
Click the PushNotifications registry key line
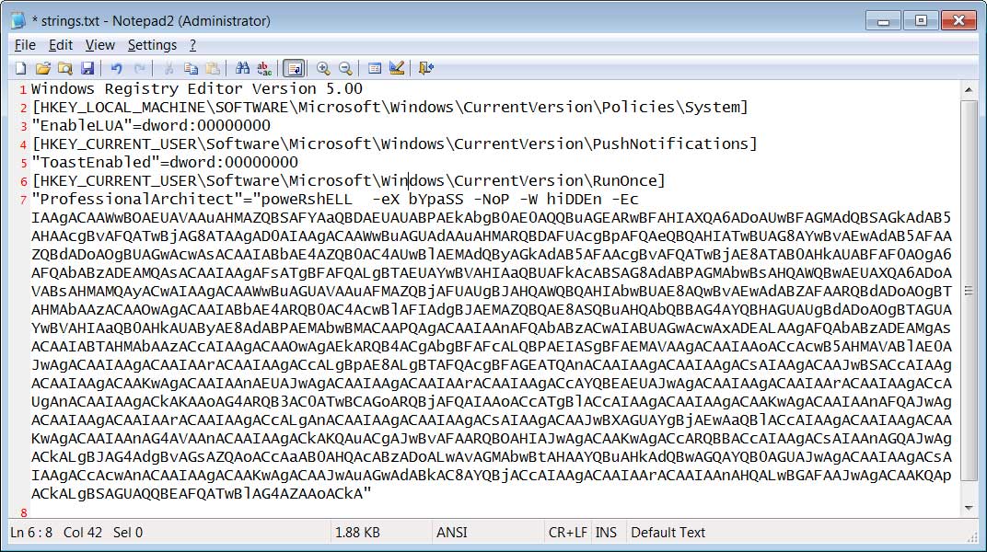point(395,144)
